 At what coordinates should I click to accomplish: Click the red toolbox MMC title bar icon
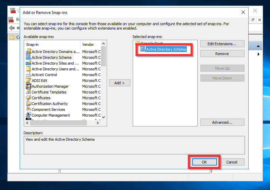pyautogui.click(x=13, y=11)
